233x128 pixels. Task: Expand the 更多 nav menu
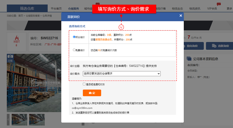pyautogui.click(x=229, y=8)
